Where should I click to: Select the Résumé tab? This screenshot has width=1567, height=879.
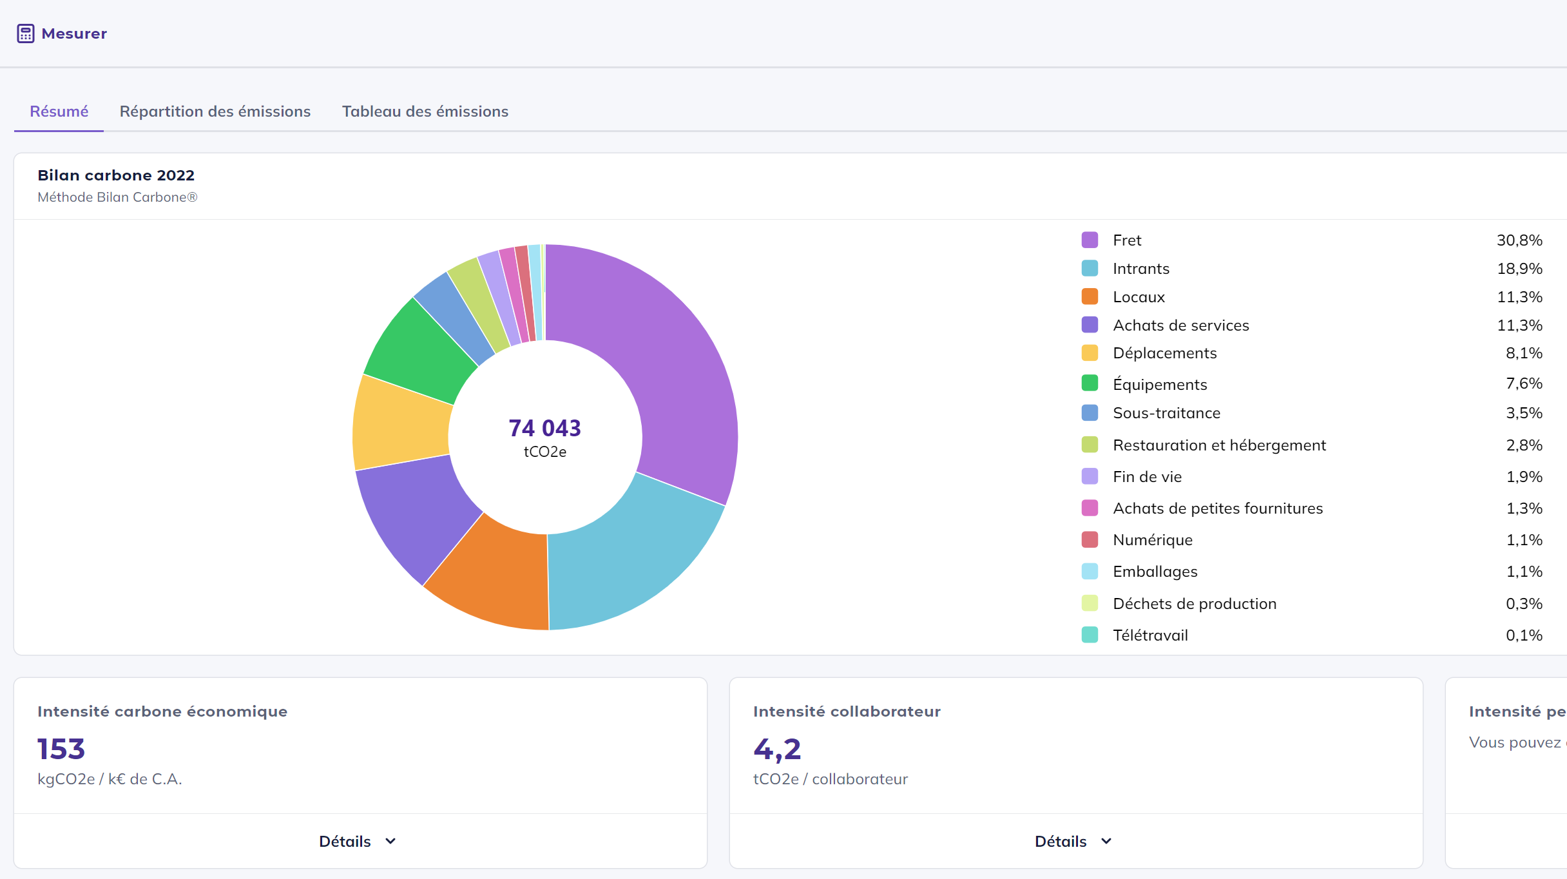coord(59,111)
